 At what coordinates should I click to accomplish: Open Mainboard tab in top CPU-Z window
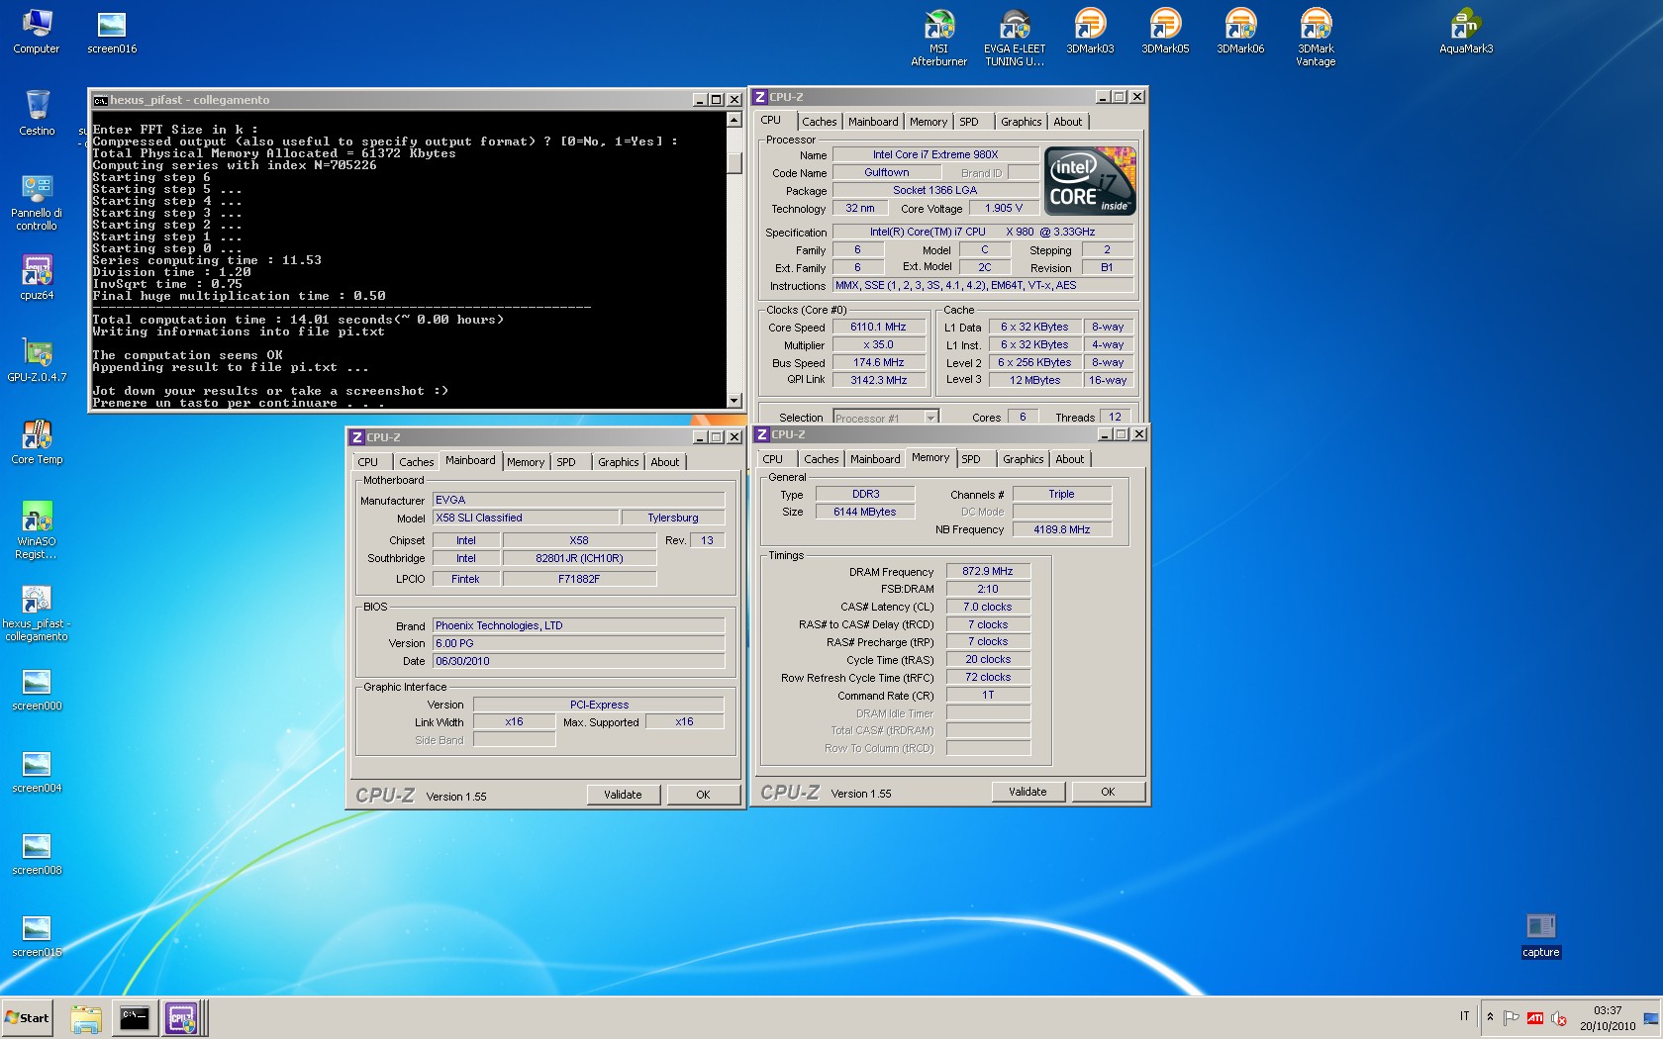point(873,122)
